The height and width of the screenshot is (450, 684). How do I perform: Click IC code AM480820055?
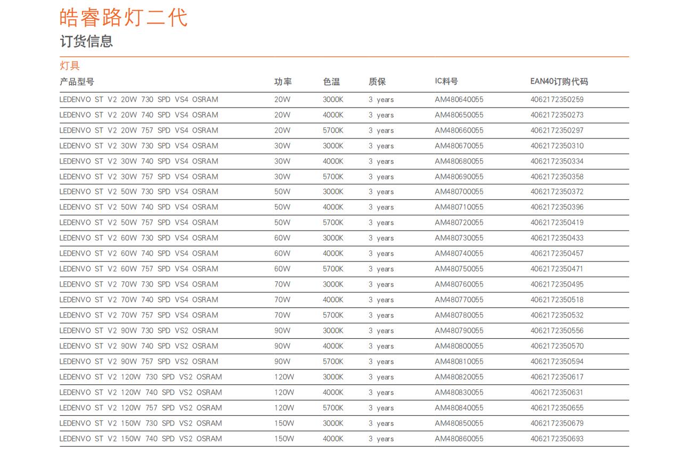(x=459, y=377)
